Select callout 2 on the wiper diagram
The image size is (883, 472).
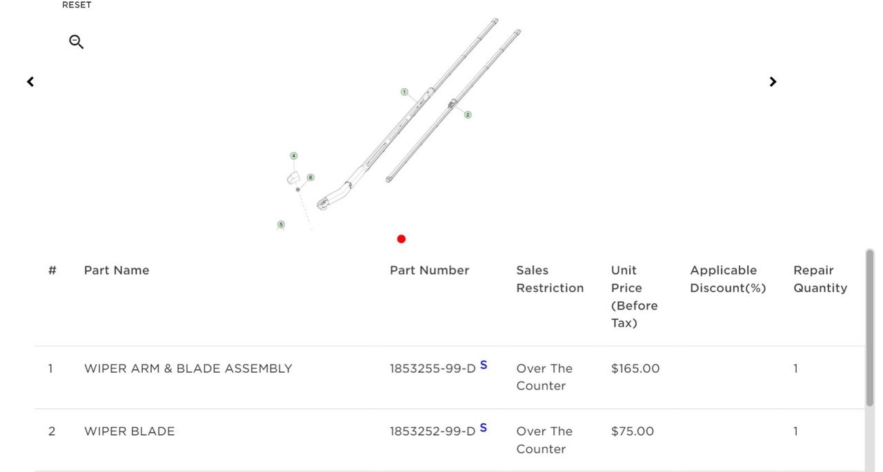[x=468, y=115]
